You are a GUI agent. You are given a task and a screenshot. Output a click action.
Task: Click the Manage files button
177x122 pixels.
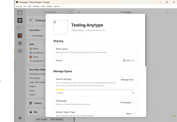click(x=127, y=80)
